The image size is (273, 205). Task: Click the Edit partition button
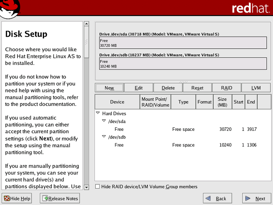coord(138,88)
